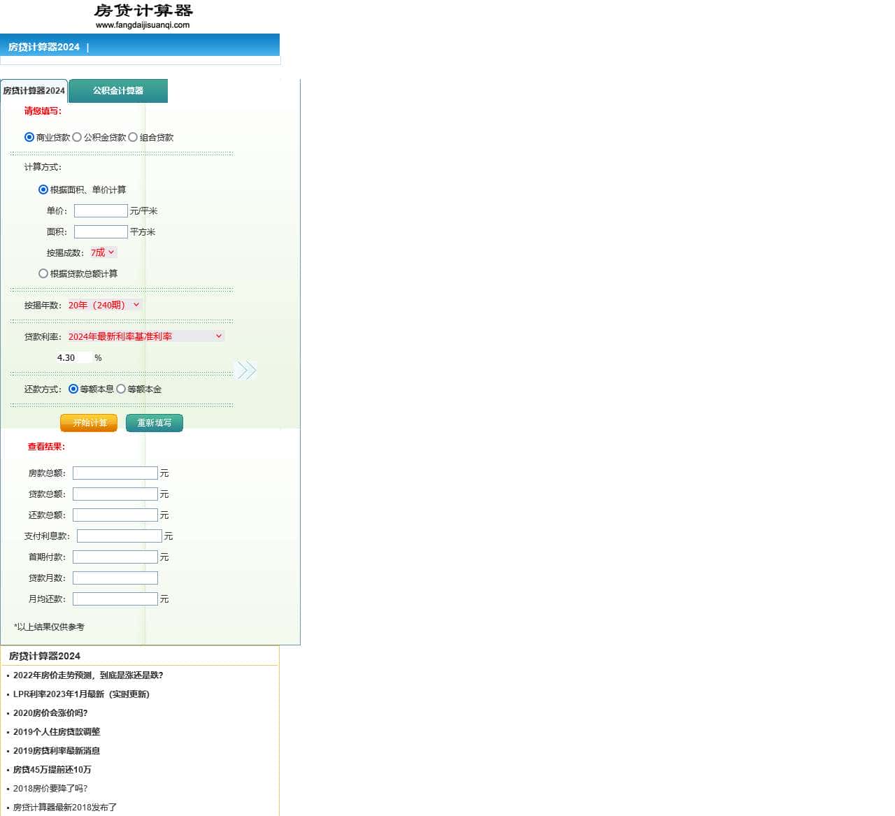
Task: Click the 重新填写 reset button
Action: click(x=155, y=423)
